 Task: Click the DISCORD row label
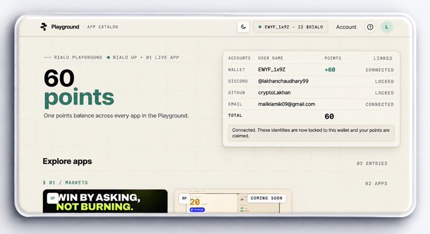(238, 81)
